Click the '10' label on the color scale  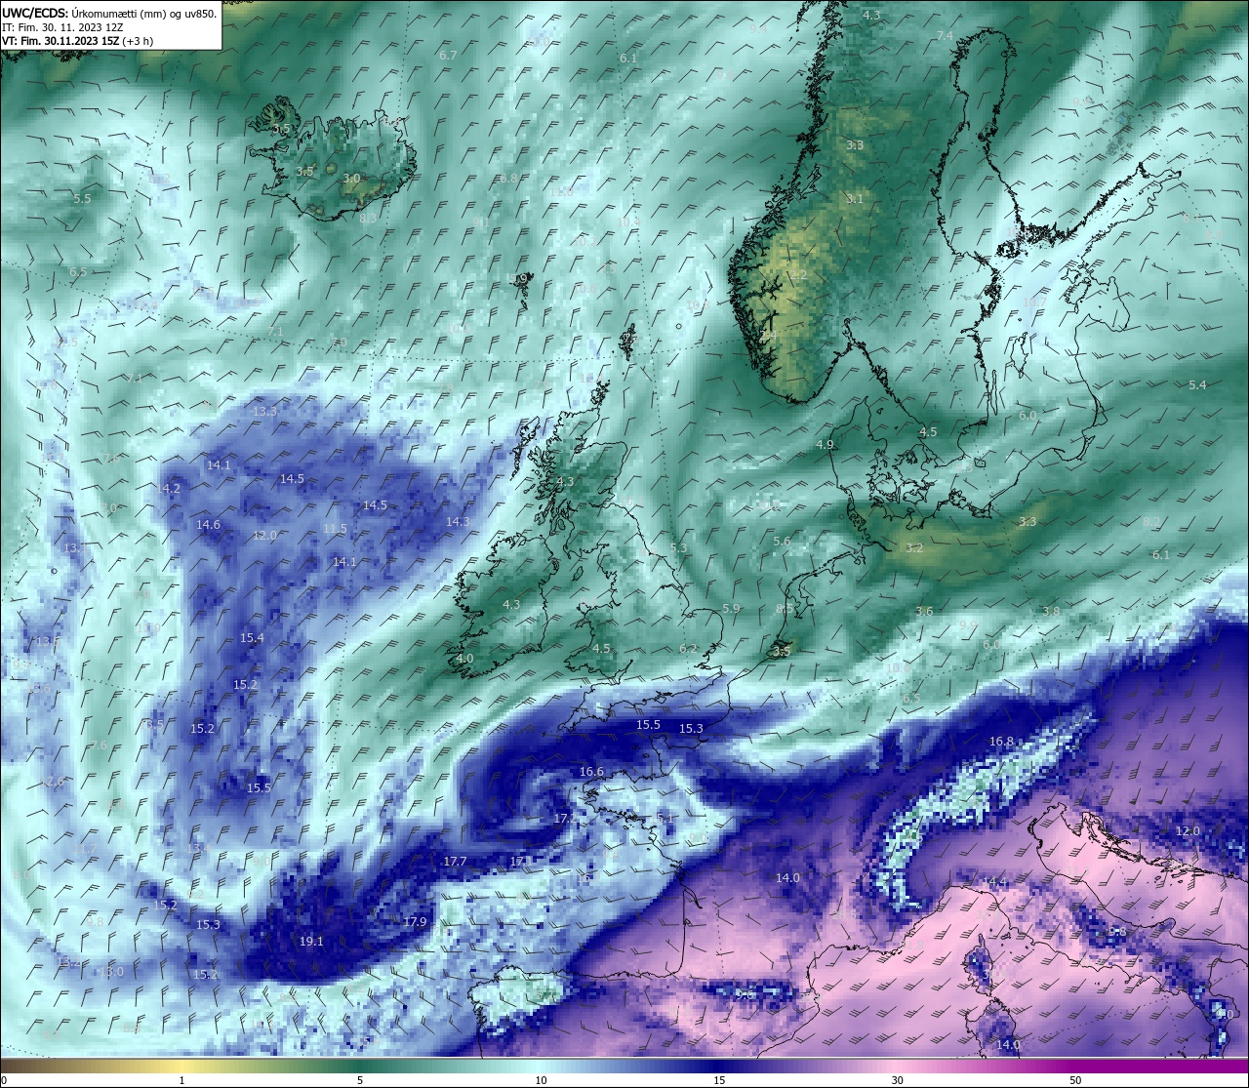tap(541, 1080)
